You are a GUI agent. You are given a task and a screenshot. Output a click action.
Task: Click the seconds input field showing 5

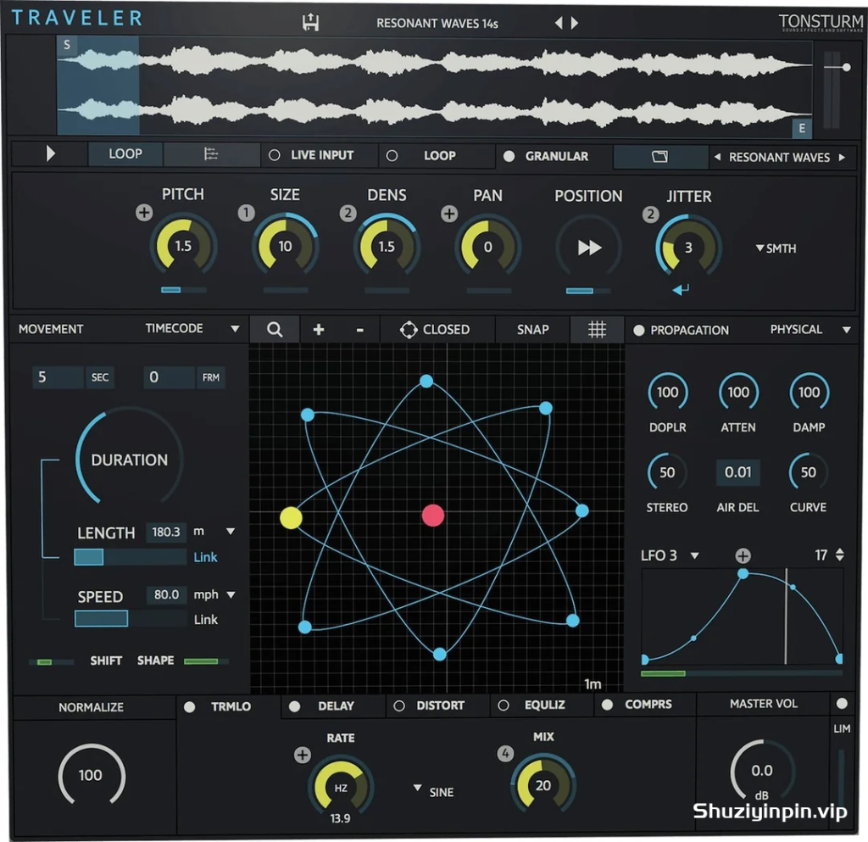[58, 377]
